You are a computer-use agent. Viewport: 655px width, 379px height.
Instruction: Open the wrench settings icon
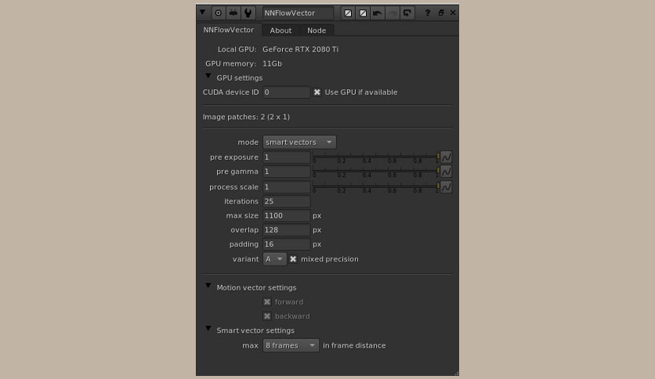tap(248, 13)
